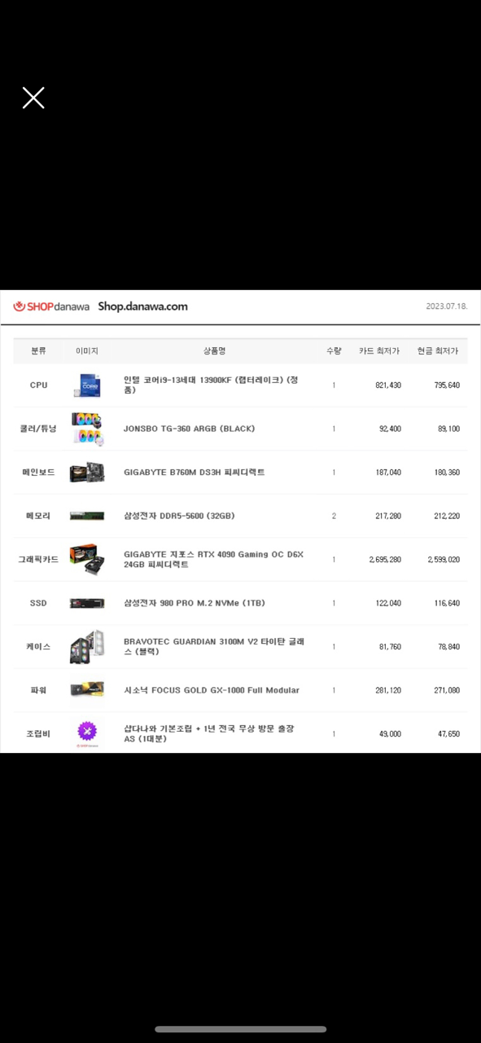The image size is (481, 1043).
Task: Click the SHOP danawa logo
Action: (x=50, y=306)
